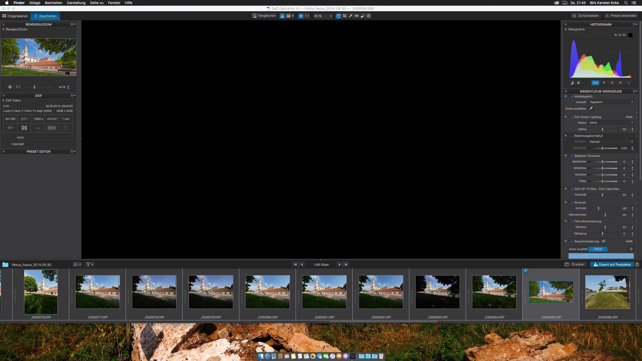The image size is (642, 361).
Task: Switch to single image view mode
Action: coord(282,16)
